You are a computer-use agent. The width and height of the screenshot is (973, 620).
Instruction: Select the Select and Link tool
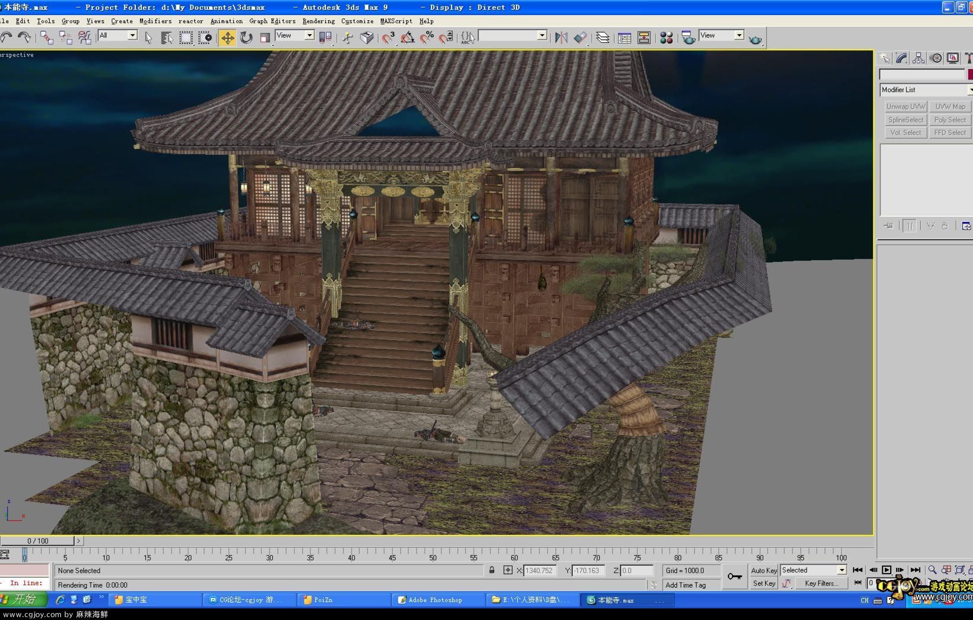tap(46, 38)
